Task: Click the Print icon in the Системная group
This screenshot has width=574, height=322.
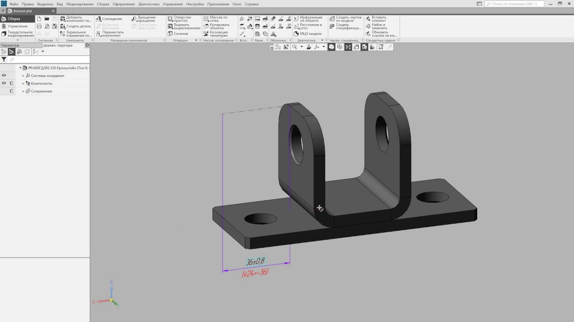Action: [39, 26]
